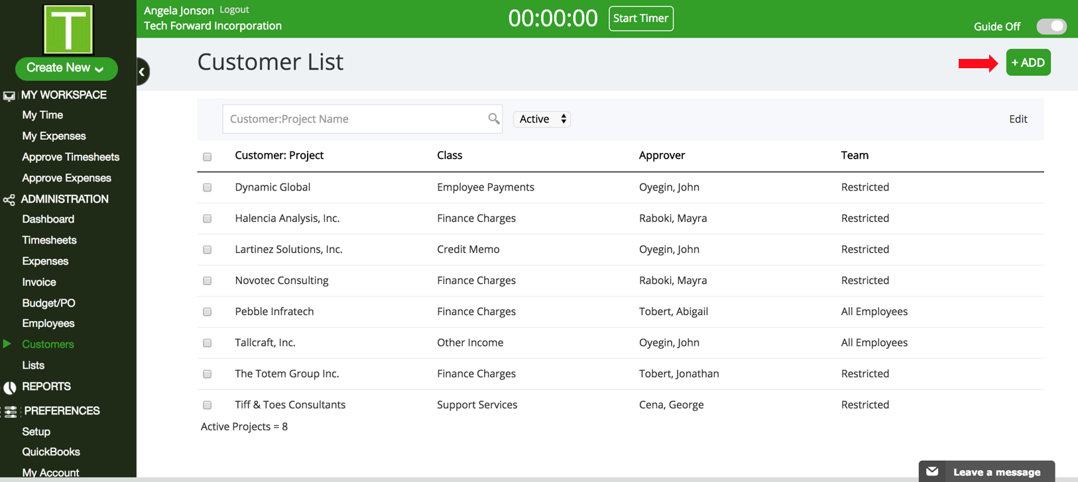This screenshot has width=1078, height=482.
Task: Click the search magnifier icon
Action: pyautogui.click(x=494, y=119)
